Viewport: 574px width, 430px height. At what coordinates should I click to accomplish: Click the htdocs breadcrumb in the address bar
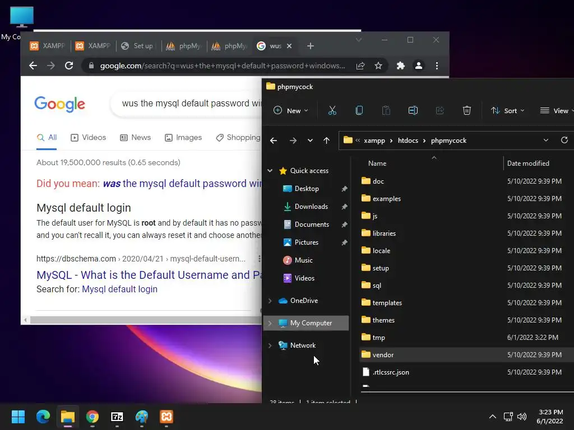pyautogui.click(x=408, y=141)
